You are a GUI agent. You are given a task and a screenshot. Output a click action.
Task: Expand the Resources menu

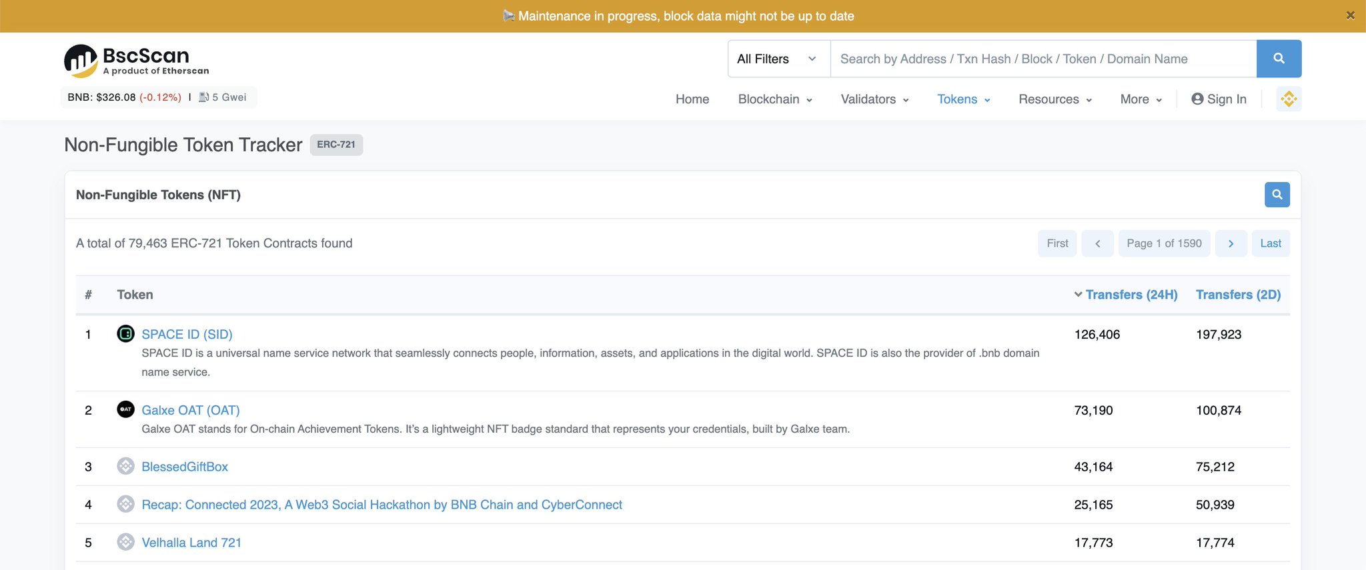coord(1055,99)
